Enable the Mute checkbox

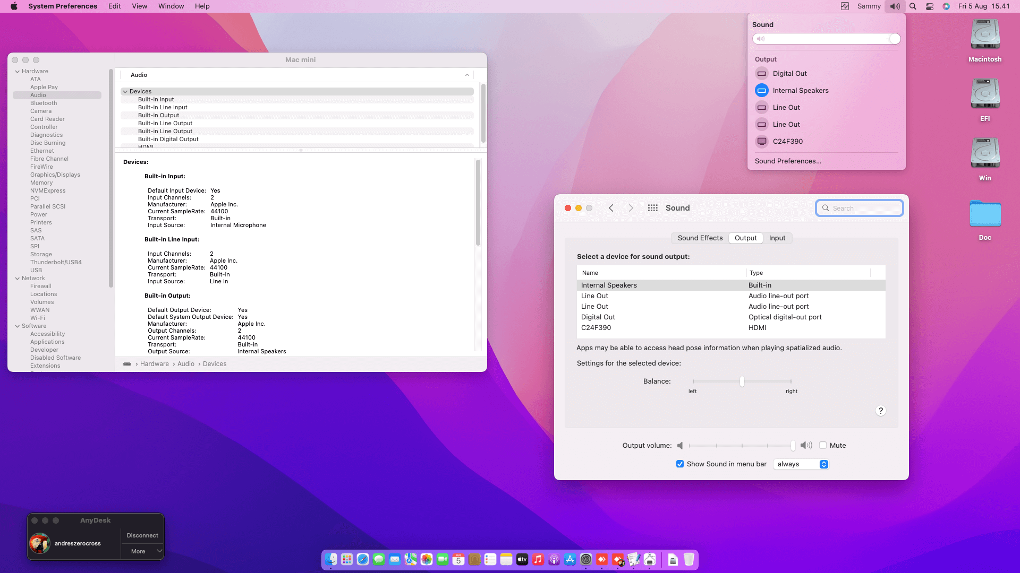click(823, 446)
